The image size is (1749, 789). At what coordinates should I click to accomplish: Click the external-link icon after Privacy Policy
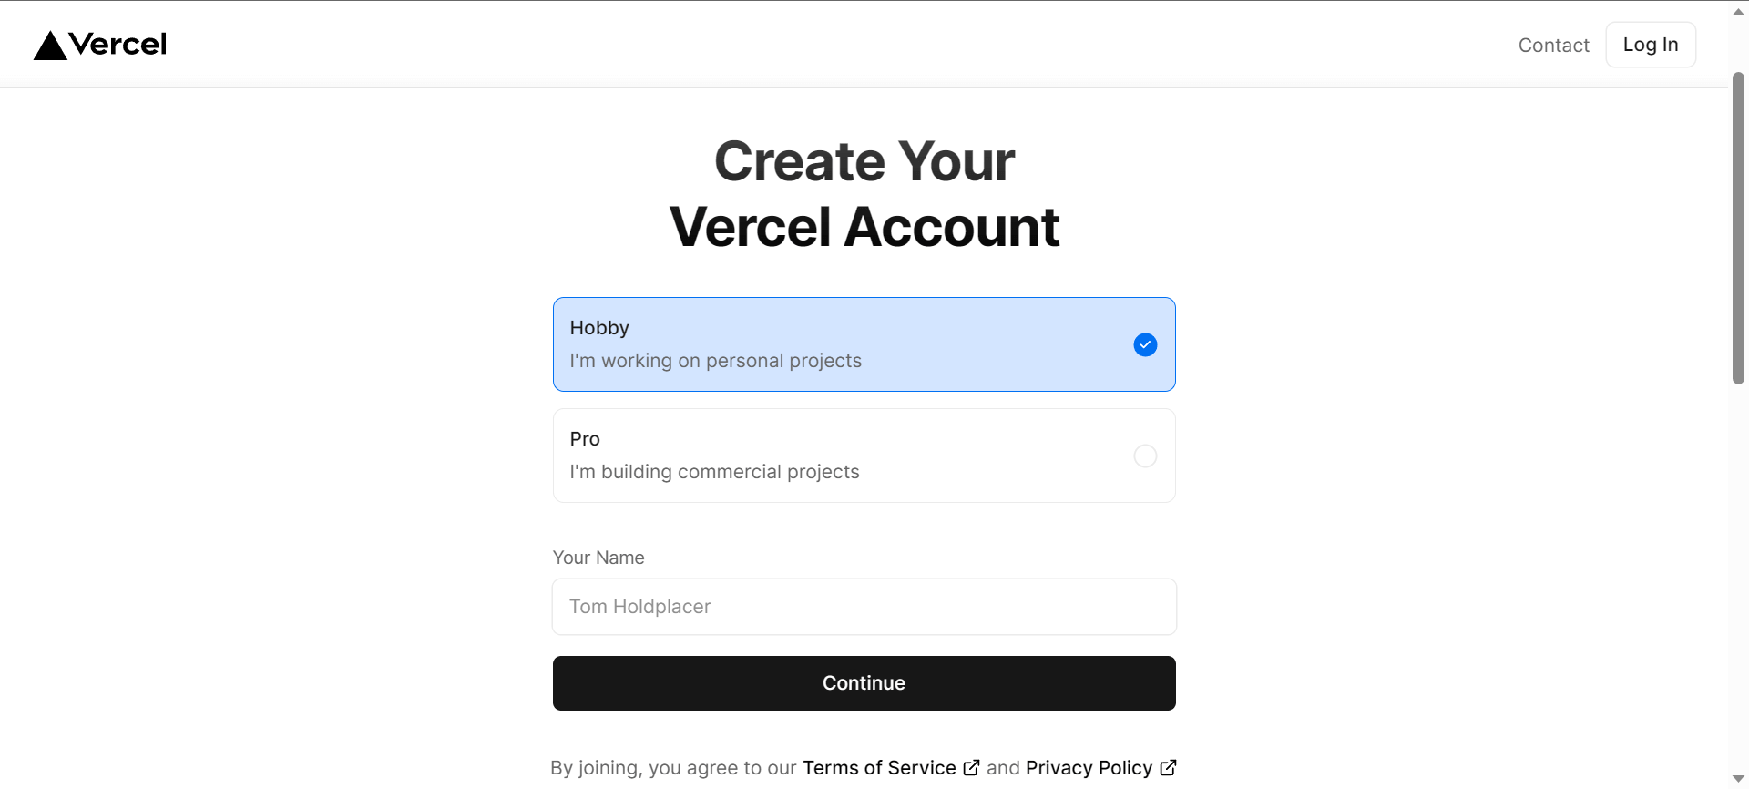tap(1168, 768)
